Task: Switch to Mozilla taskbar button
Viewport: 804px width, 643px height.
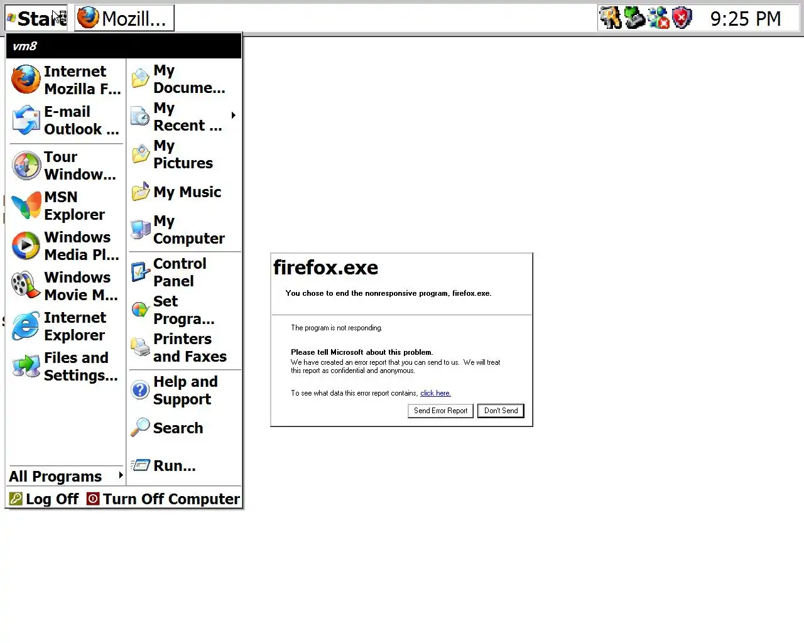Action: click(x=124, y=18)
